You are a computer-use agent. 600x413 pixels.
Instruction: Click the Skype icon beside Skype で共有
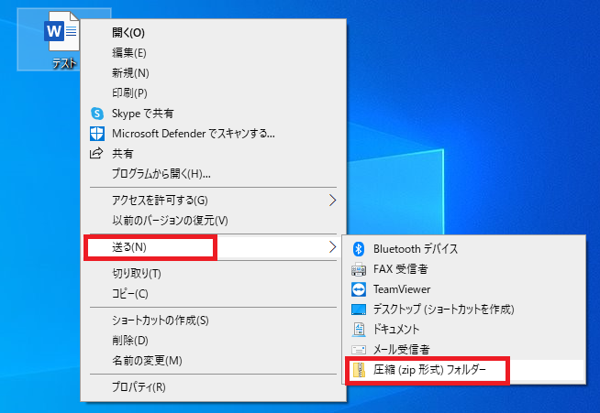point(97,114)
